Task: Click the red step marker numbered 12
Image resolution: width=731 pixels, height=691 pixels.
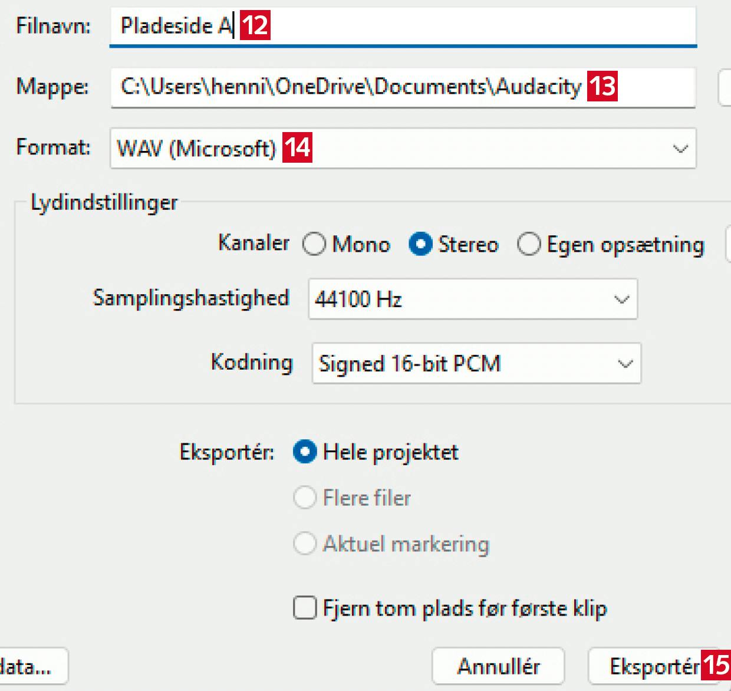Action: pos(255,25)
